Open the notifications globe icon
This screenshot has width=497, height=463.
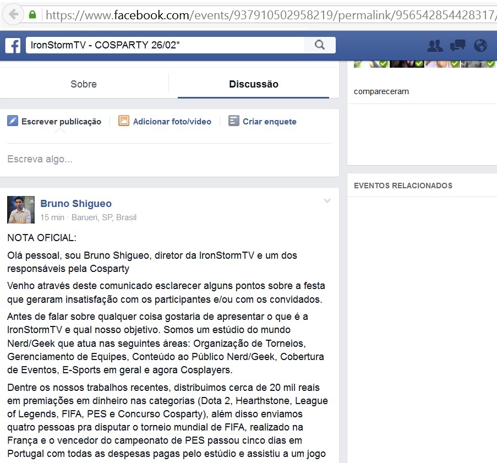[x=480, y=46]
